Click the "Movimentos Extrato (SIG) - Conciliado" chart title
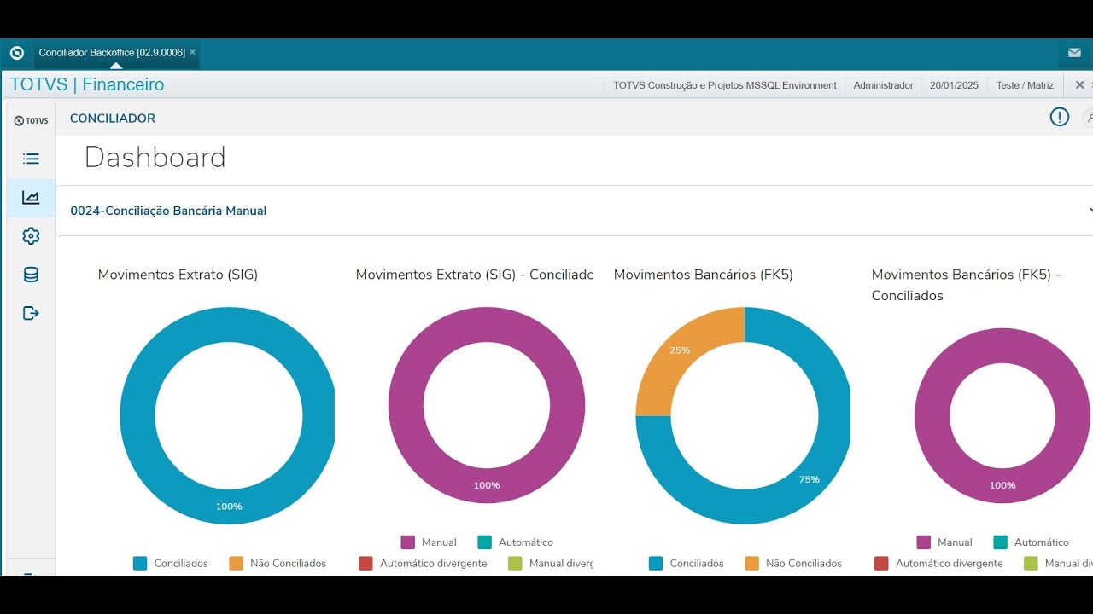The image size is (1093, 614). (474, 275)
